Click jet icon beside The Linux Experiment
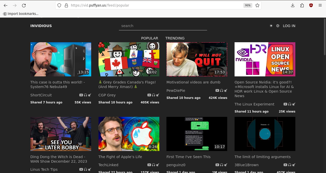 (294, 104)
